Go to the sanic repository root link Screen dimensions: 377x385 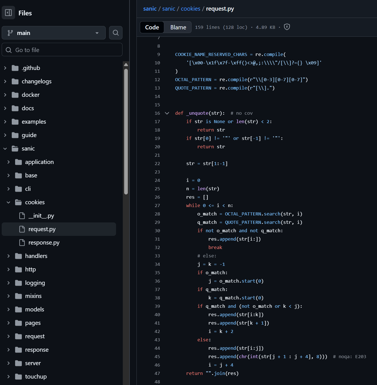click(x=150, y=9)
